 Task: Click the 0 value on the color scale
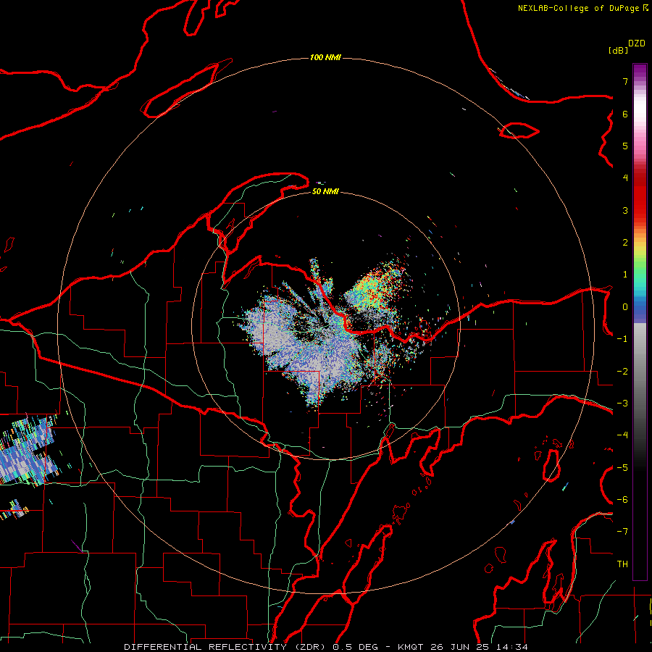tap(625, 307)
